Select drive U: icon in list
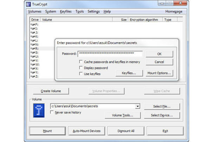This screenshot has height=142, width=213. (33, 56)
